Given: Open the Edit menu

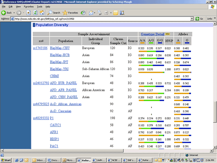Looking at the screenshot, I should click(x=10, y=7).
